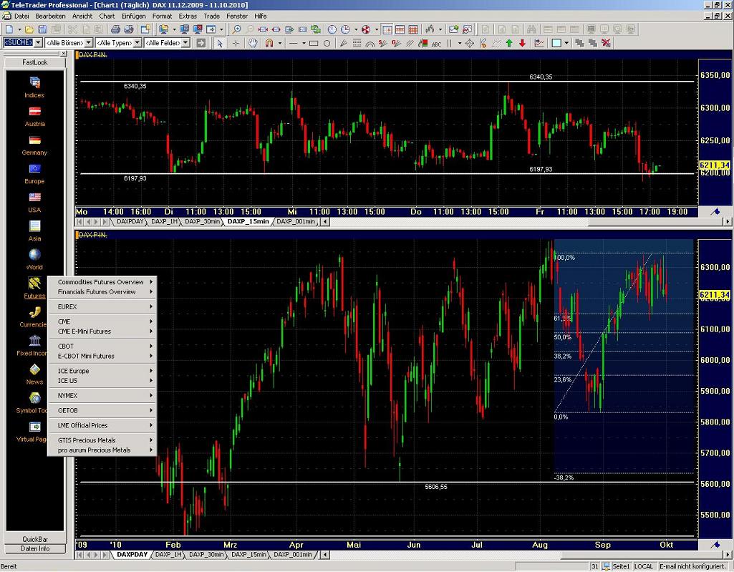Click the new document toolbar icon
The image size is (734, 572).
[x=9, y=29]
